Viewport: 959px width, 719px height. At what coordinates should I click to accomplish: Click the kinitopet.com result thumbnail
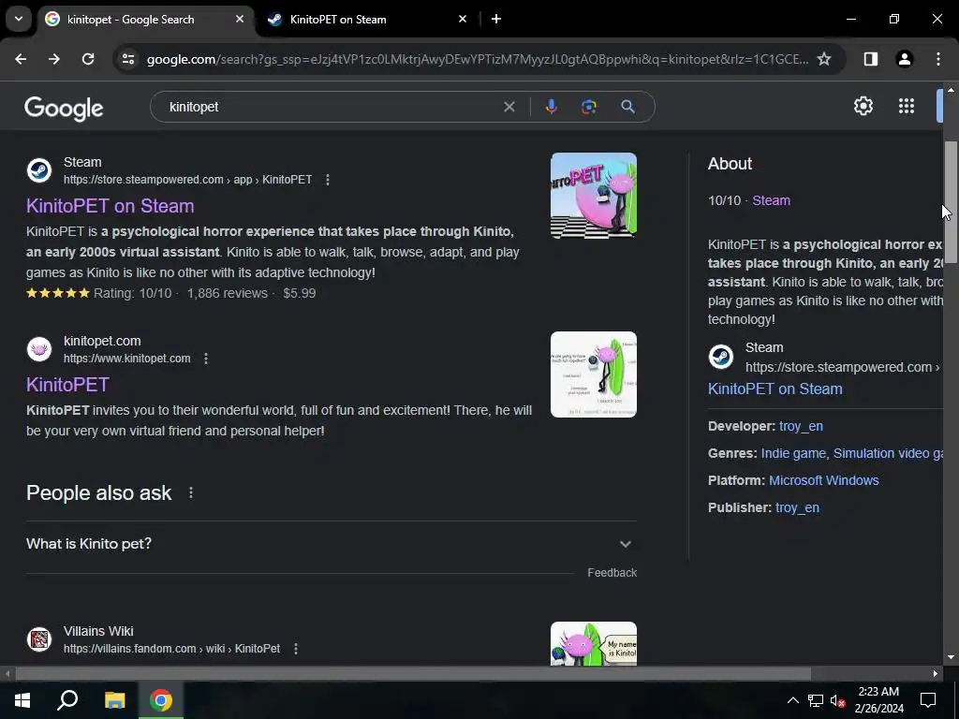click(x=593, y=374)
